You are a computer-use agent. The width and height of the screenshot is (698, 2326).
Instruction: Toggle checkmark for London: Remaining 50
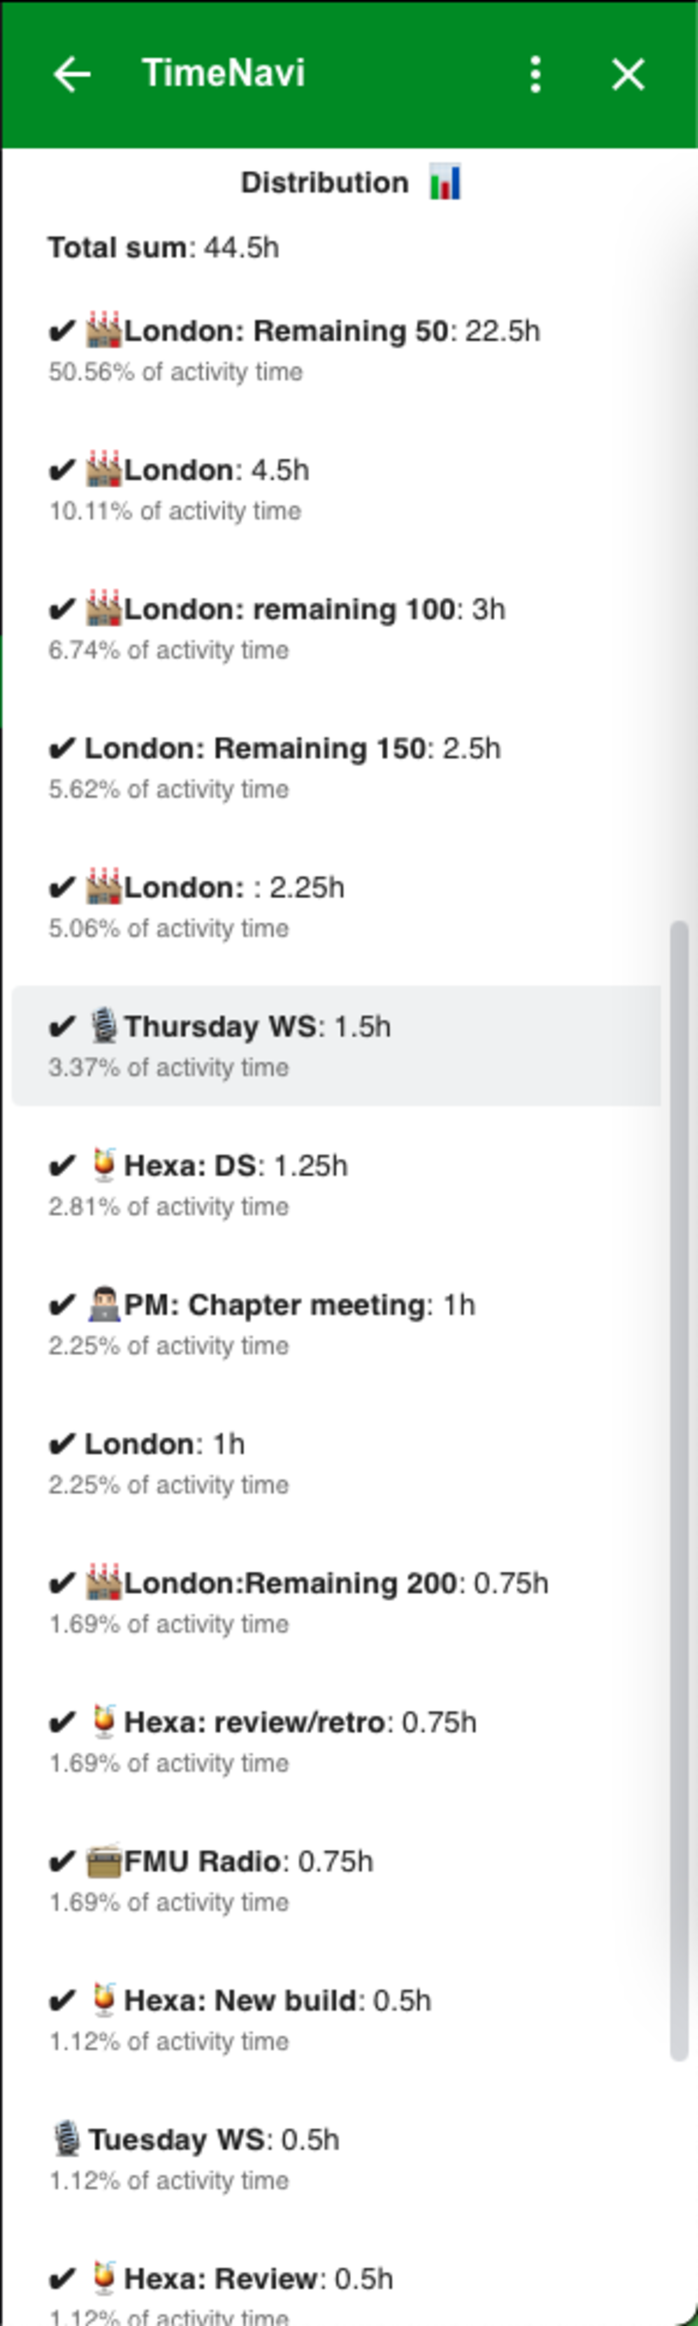[x=62, y=330]
